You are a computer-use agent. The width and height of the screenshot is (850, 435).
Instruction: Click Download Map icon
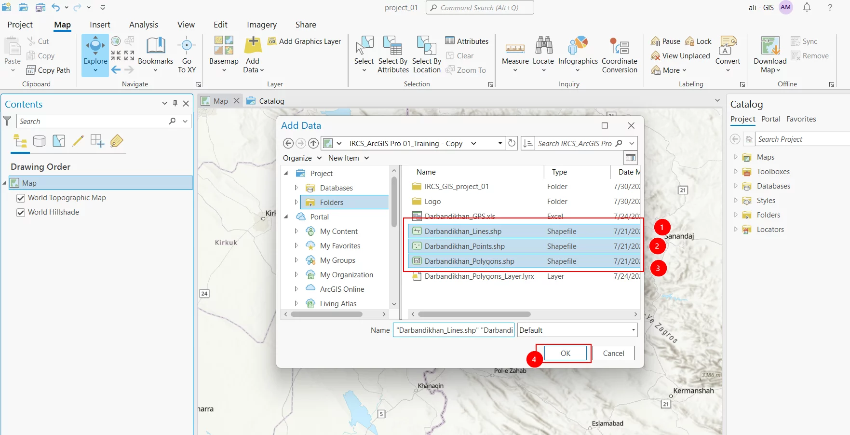(x=770, y=45)
